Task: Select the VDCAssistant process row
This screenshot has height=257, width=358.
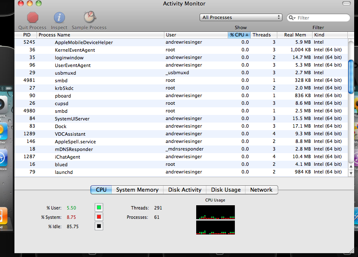Action: coord(181,134)
